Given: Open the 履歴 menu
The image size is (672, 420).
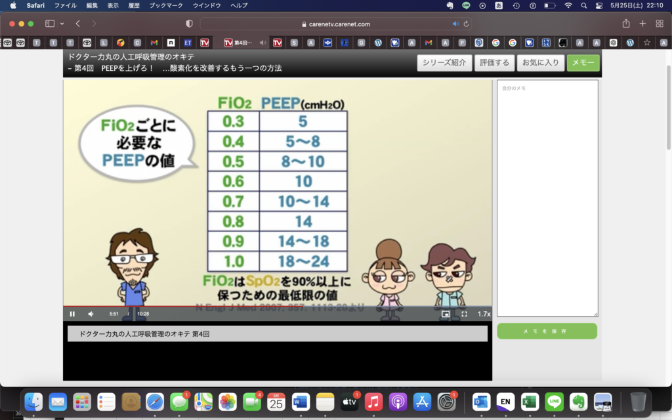Looking at the screenshot, I should pyautogui.click(x=133, y=5).
